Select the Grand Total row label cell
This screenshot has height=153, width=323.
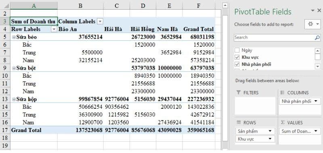[x=34, y=130]
